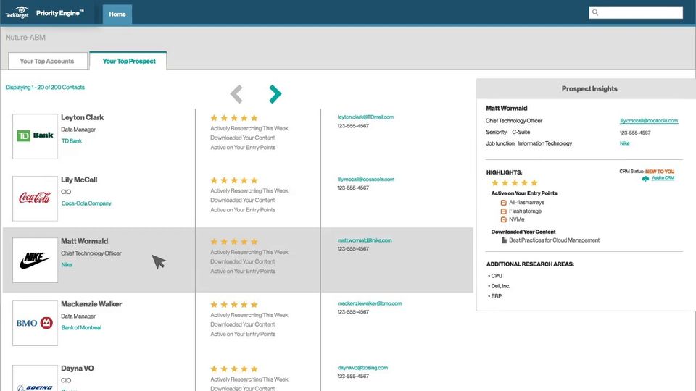This screenshot has width=696, height=391.
Task: Click the TechTarget logo in header
Action: point(17,12)
